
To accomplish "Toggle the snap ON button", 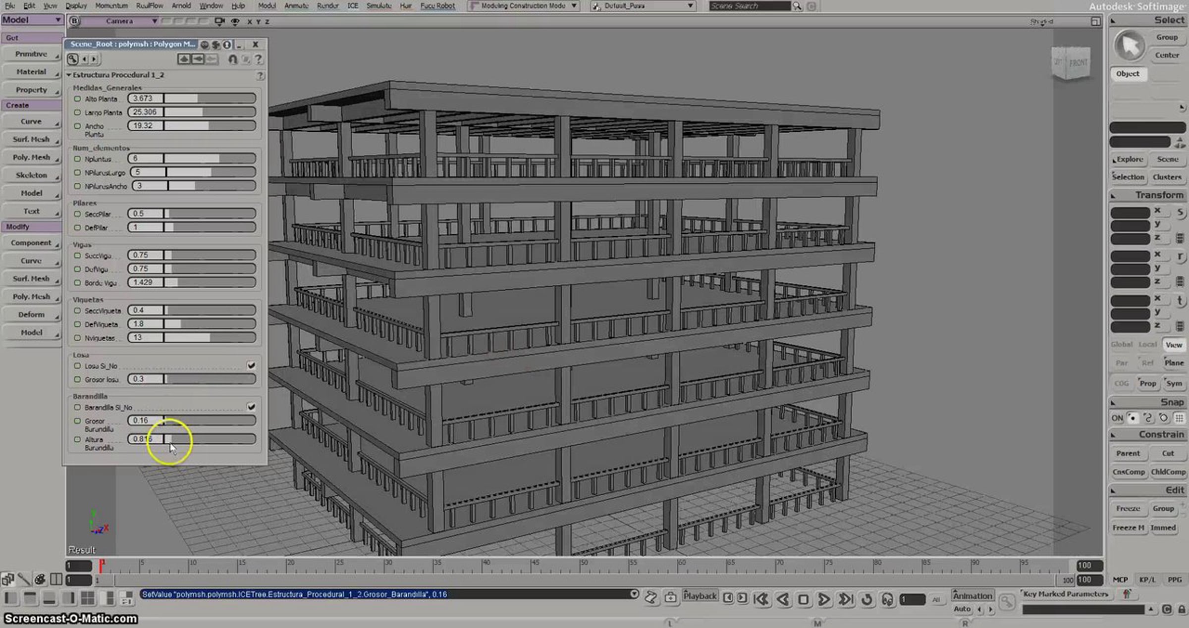I will coord(1117,418).
